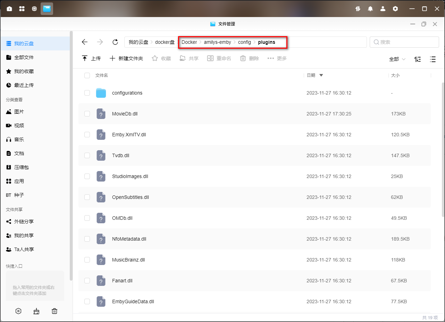Open the transfer tasks arrows icon
The height and width of the screenshot is (322, 445).
click(x=358, y=9)
